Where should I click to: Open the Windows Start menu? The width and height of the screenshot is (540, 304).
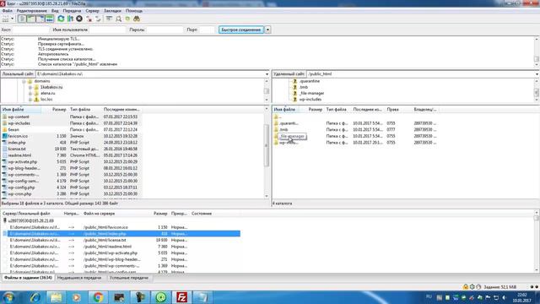8,297
